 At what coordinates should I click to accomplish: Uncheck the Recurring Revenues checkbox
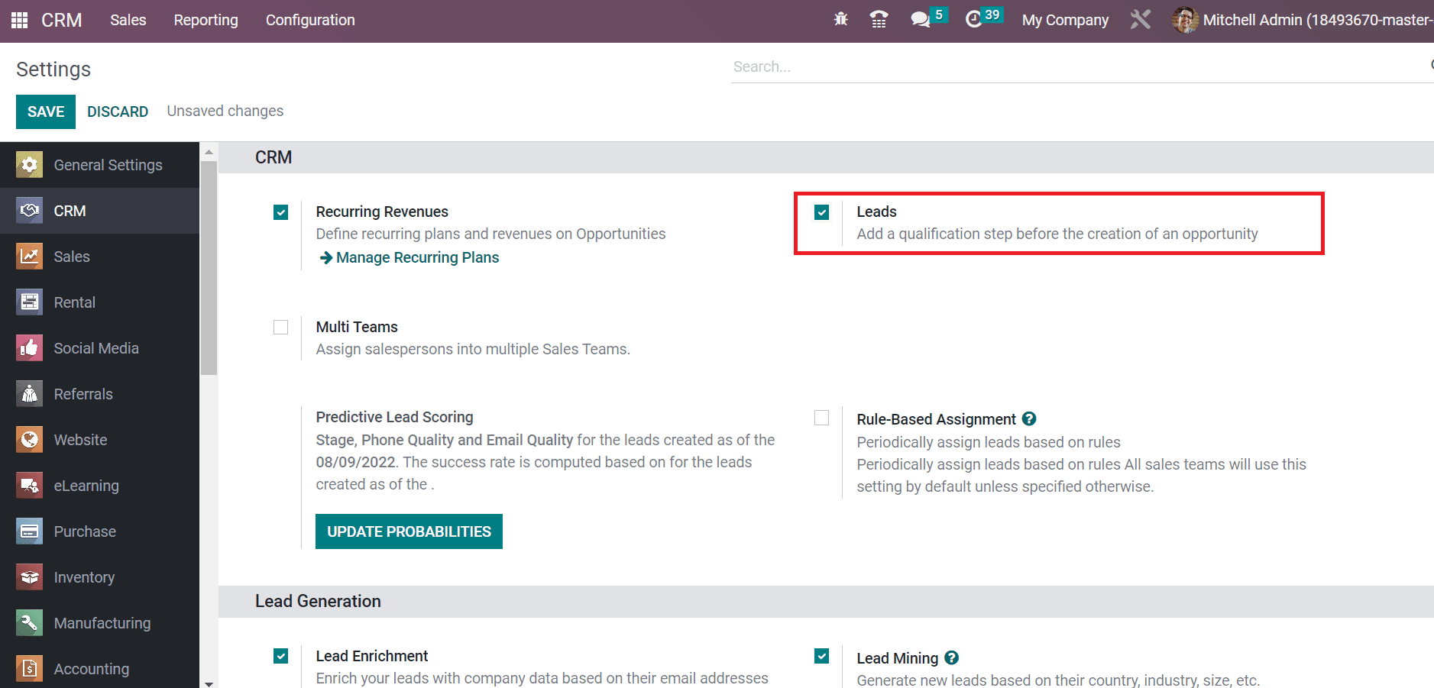click(281, 212)
